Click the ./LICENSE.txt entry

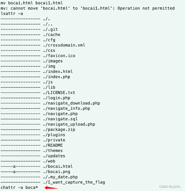point(59,92)
